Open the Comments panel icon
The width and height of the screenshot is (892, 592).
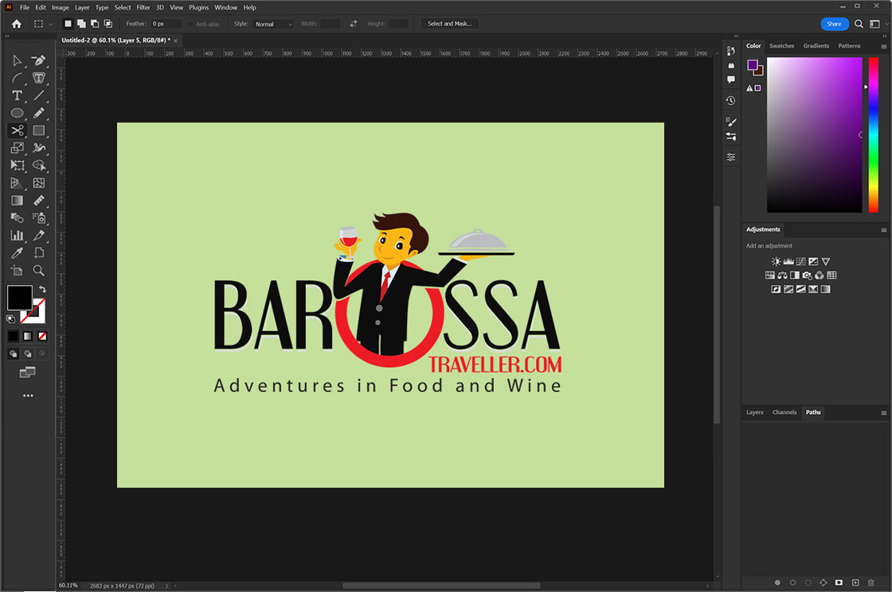(731, 80)
